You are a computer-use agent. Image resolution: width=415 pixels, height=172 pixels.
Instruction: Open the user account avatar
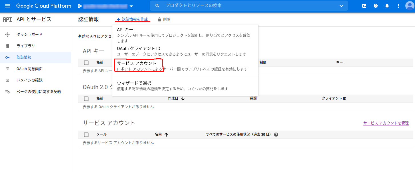click(x=410, y=6)
